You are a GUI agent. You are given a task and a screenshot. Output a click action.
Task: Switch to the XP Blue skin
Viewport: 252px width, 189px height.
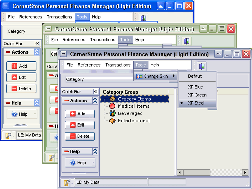click(x=197, y=87)
